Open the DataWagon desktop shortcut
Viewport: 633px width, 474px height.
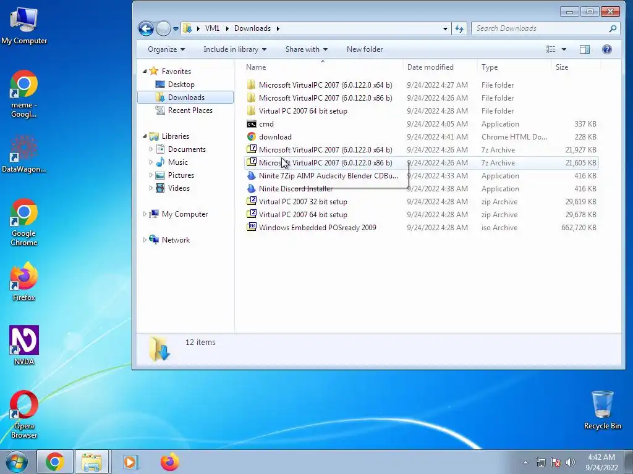tap(24, 154)
